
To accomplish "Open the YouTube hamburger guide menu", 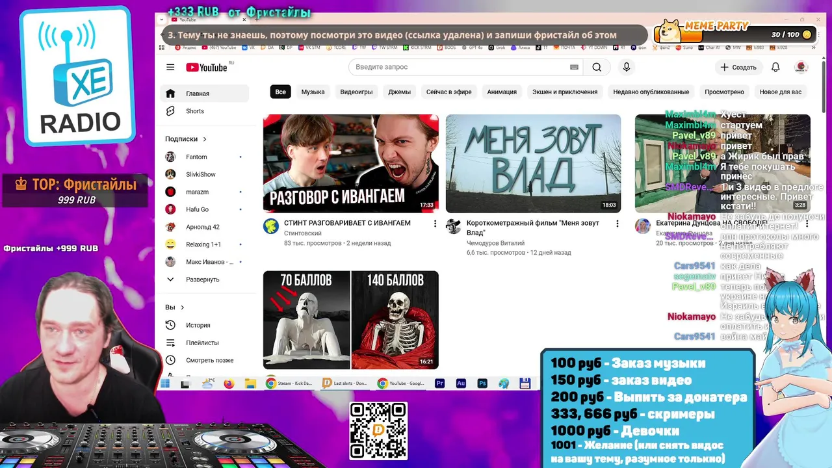I will (x=170, y=67).
